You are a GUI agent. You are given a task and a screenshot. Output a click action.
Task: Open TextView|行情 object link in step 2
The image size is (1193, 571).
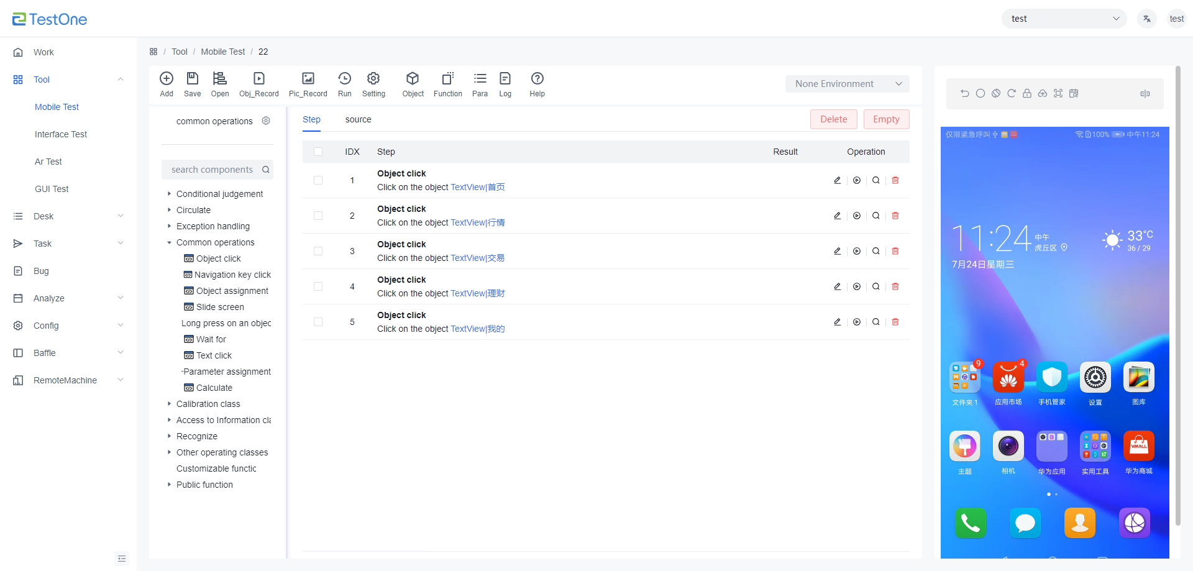pyautogui.click(x=478, y=222)
